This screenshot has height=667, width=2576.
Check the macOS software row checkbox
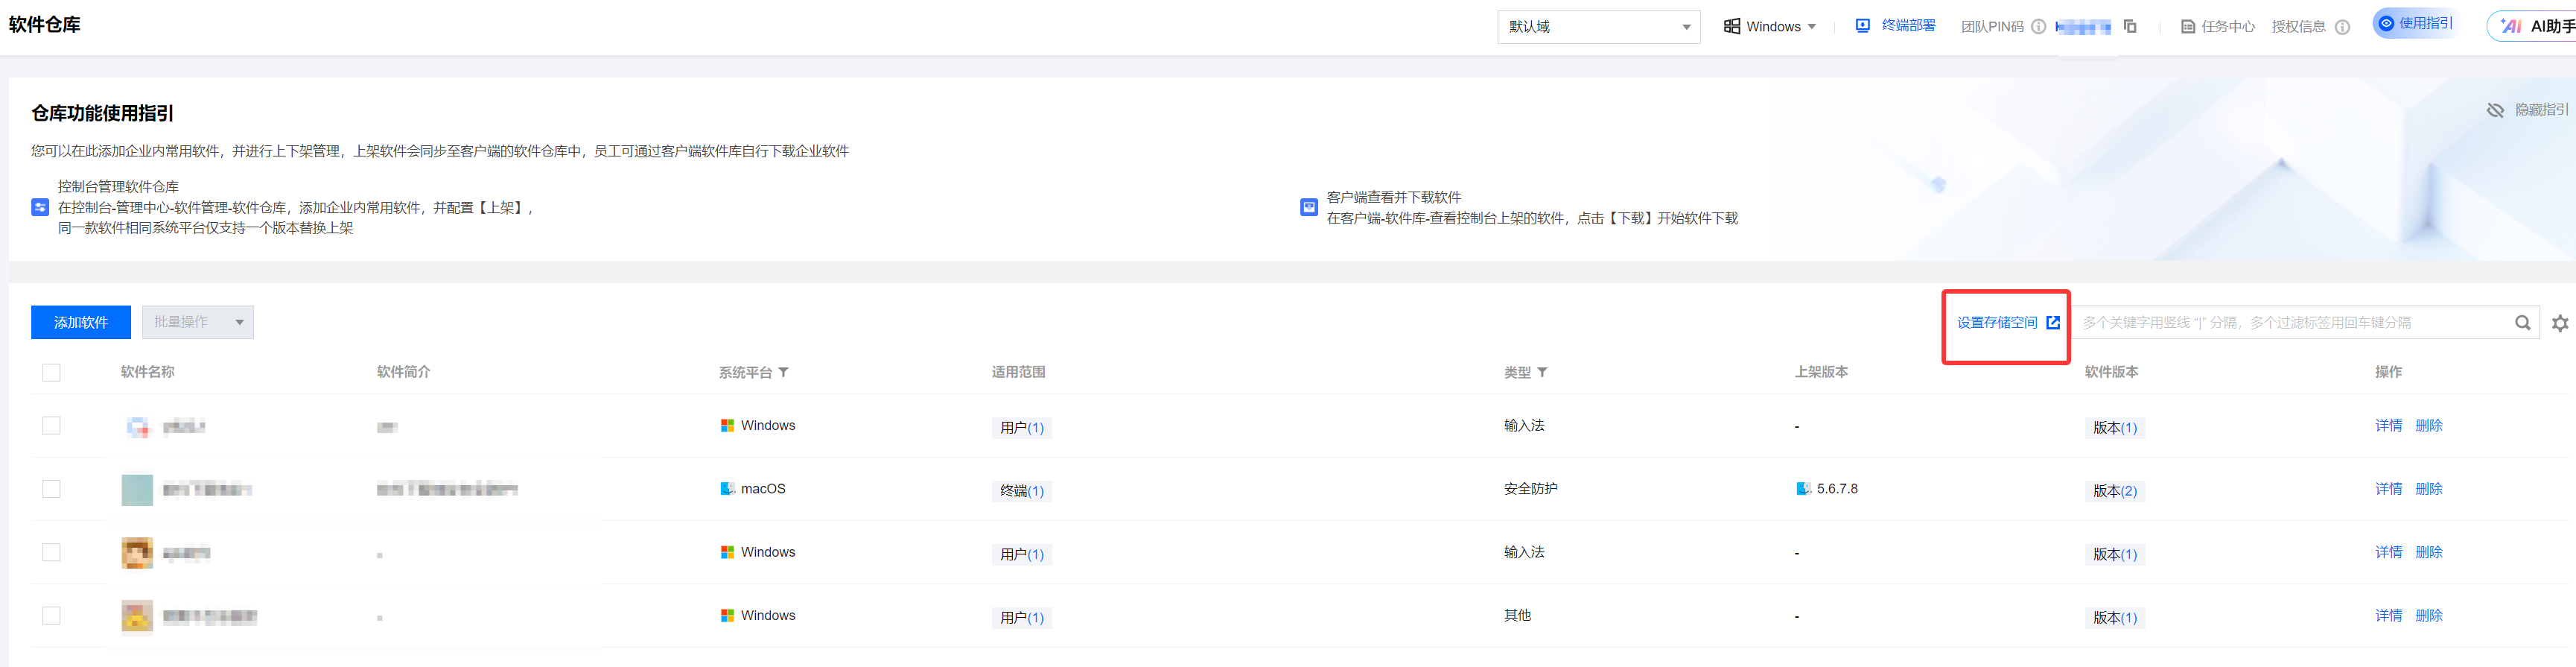point(52,489)
